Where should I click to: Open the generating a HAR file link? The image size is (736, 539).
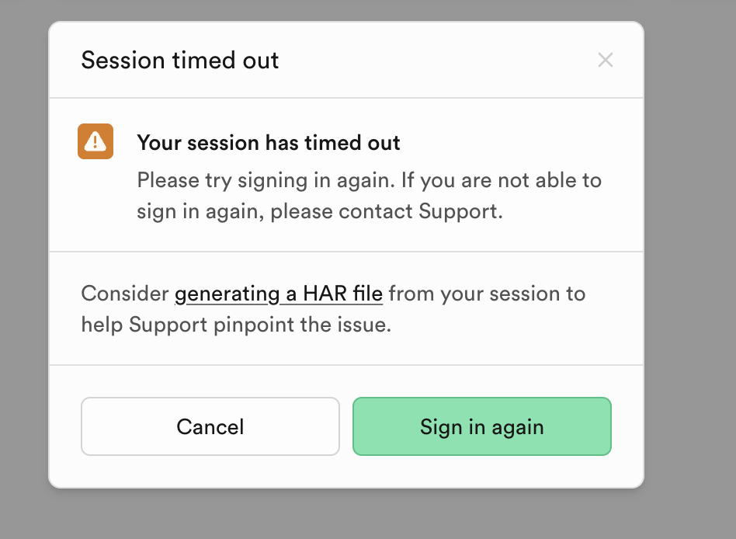pyautogui.click(x=278, y=294)
